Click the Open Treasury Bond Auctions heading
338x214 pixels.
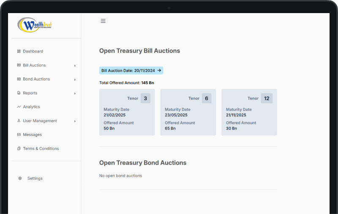click(x=143, y=163)
